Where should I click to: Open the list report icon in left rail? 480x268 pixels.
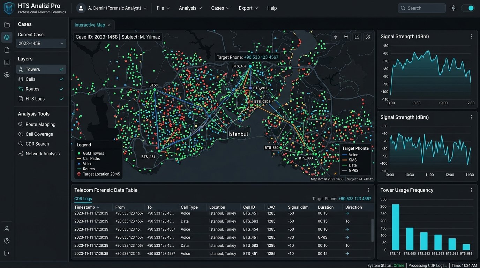7,62
